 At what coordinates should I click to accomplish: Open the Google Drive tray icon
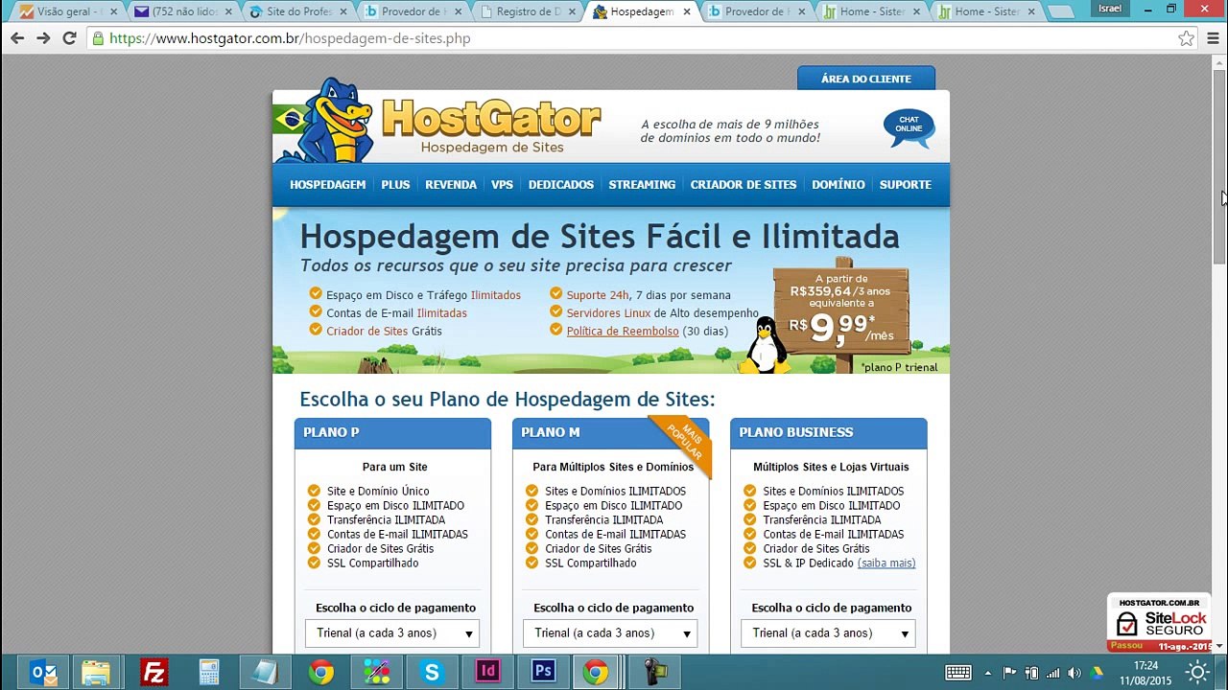click(x=1097, y=673)
